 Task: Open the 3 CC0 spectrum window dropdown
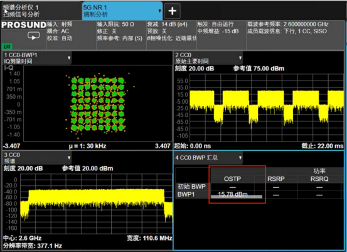69,158
